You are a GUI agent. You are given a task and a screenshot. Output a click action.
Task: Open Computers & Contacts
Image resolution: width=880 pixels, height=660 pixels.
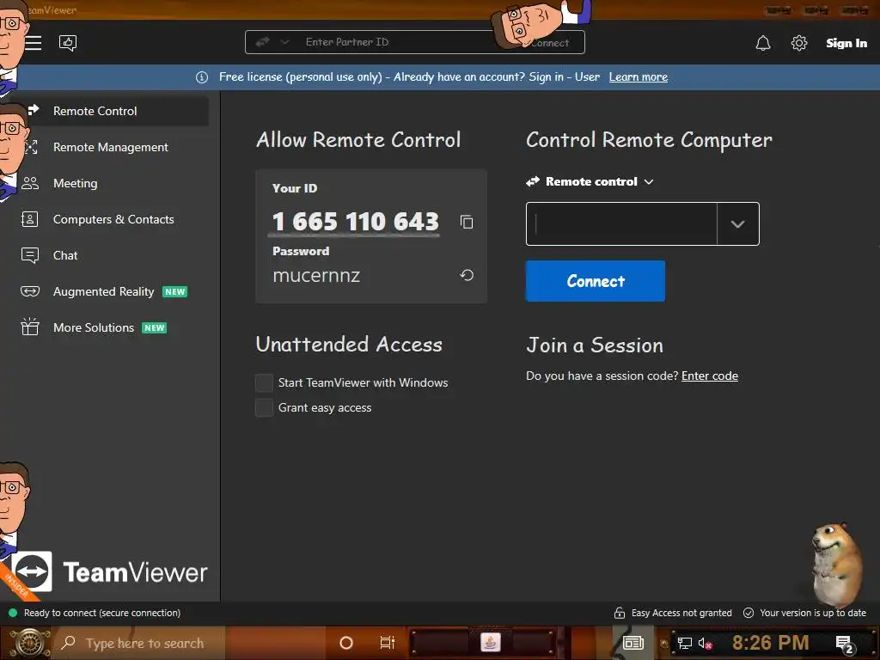(x=110, y=219)
